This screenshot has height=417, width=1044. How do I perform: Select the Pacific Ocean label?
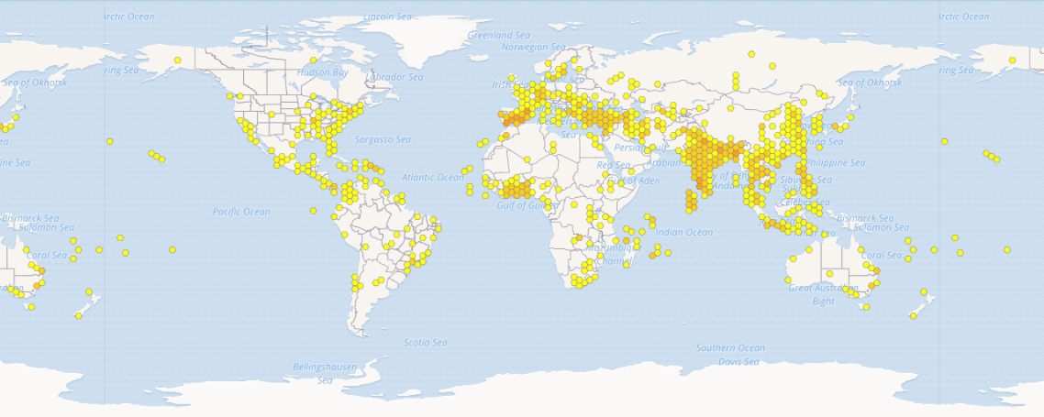[x=241, y=212]
